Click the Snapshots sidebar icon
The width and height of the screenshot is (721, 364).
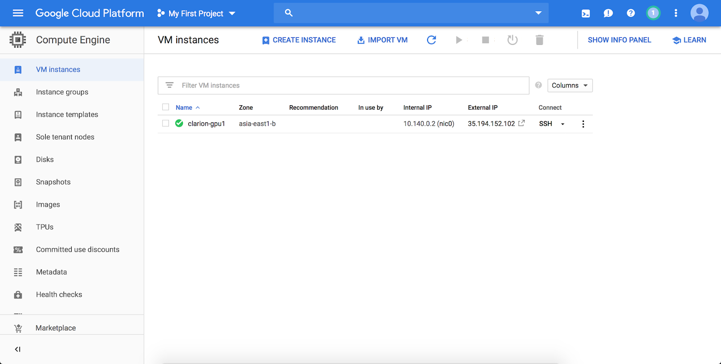(x=18, y=182)
